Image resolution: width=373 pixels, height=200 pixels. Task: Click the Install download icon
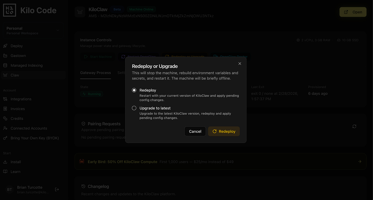point(5,162)
